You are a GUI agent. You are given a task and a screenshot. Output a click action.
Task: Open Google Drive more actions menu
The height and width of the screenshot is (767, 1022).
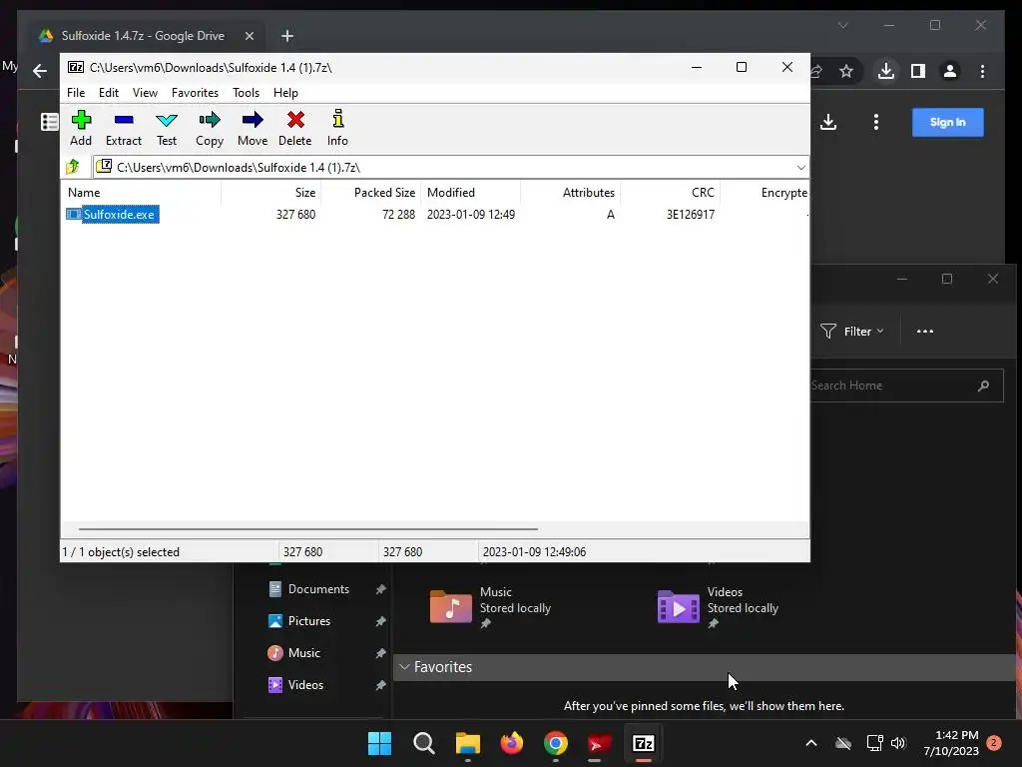[x=876, y=122]
